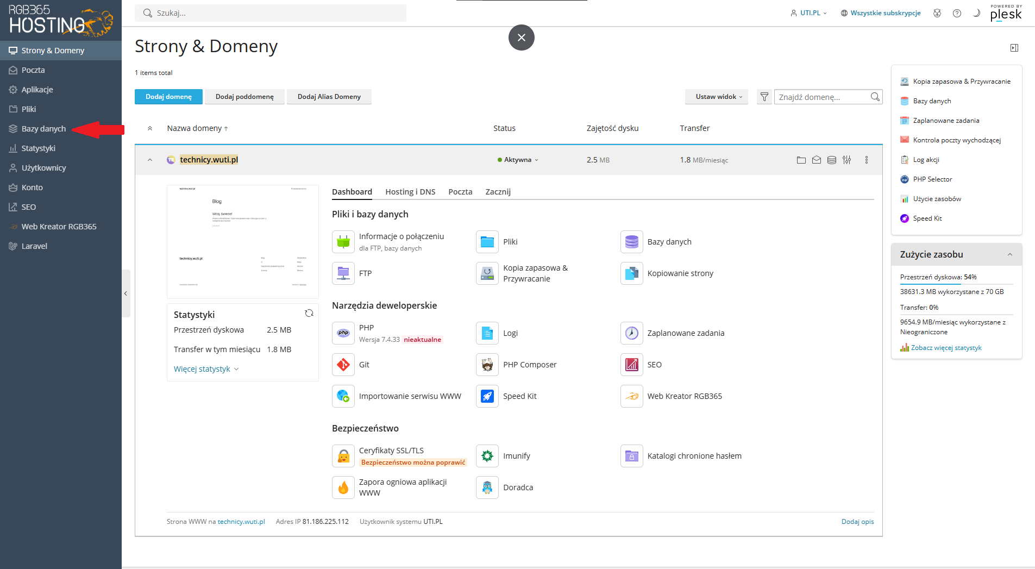Open the PHP settings icon
The image size is (1035, 569).
coord(343,333)
